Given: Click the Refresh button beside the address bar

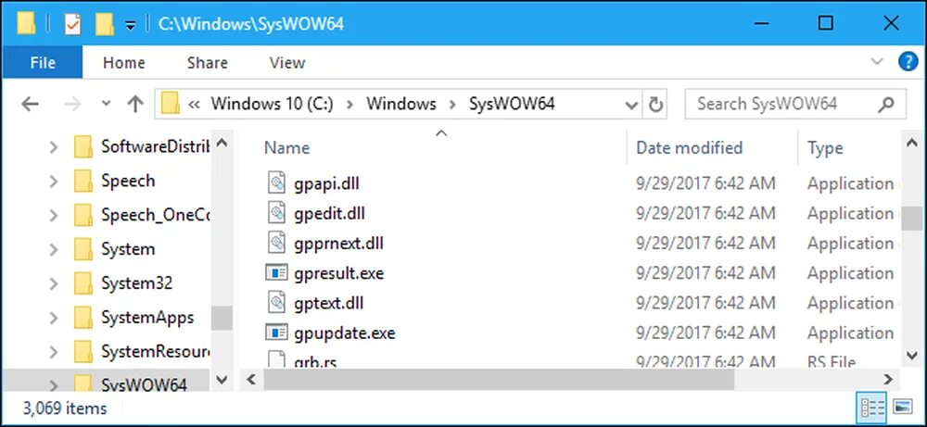Looking at the screenshot, I should 655,104.
